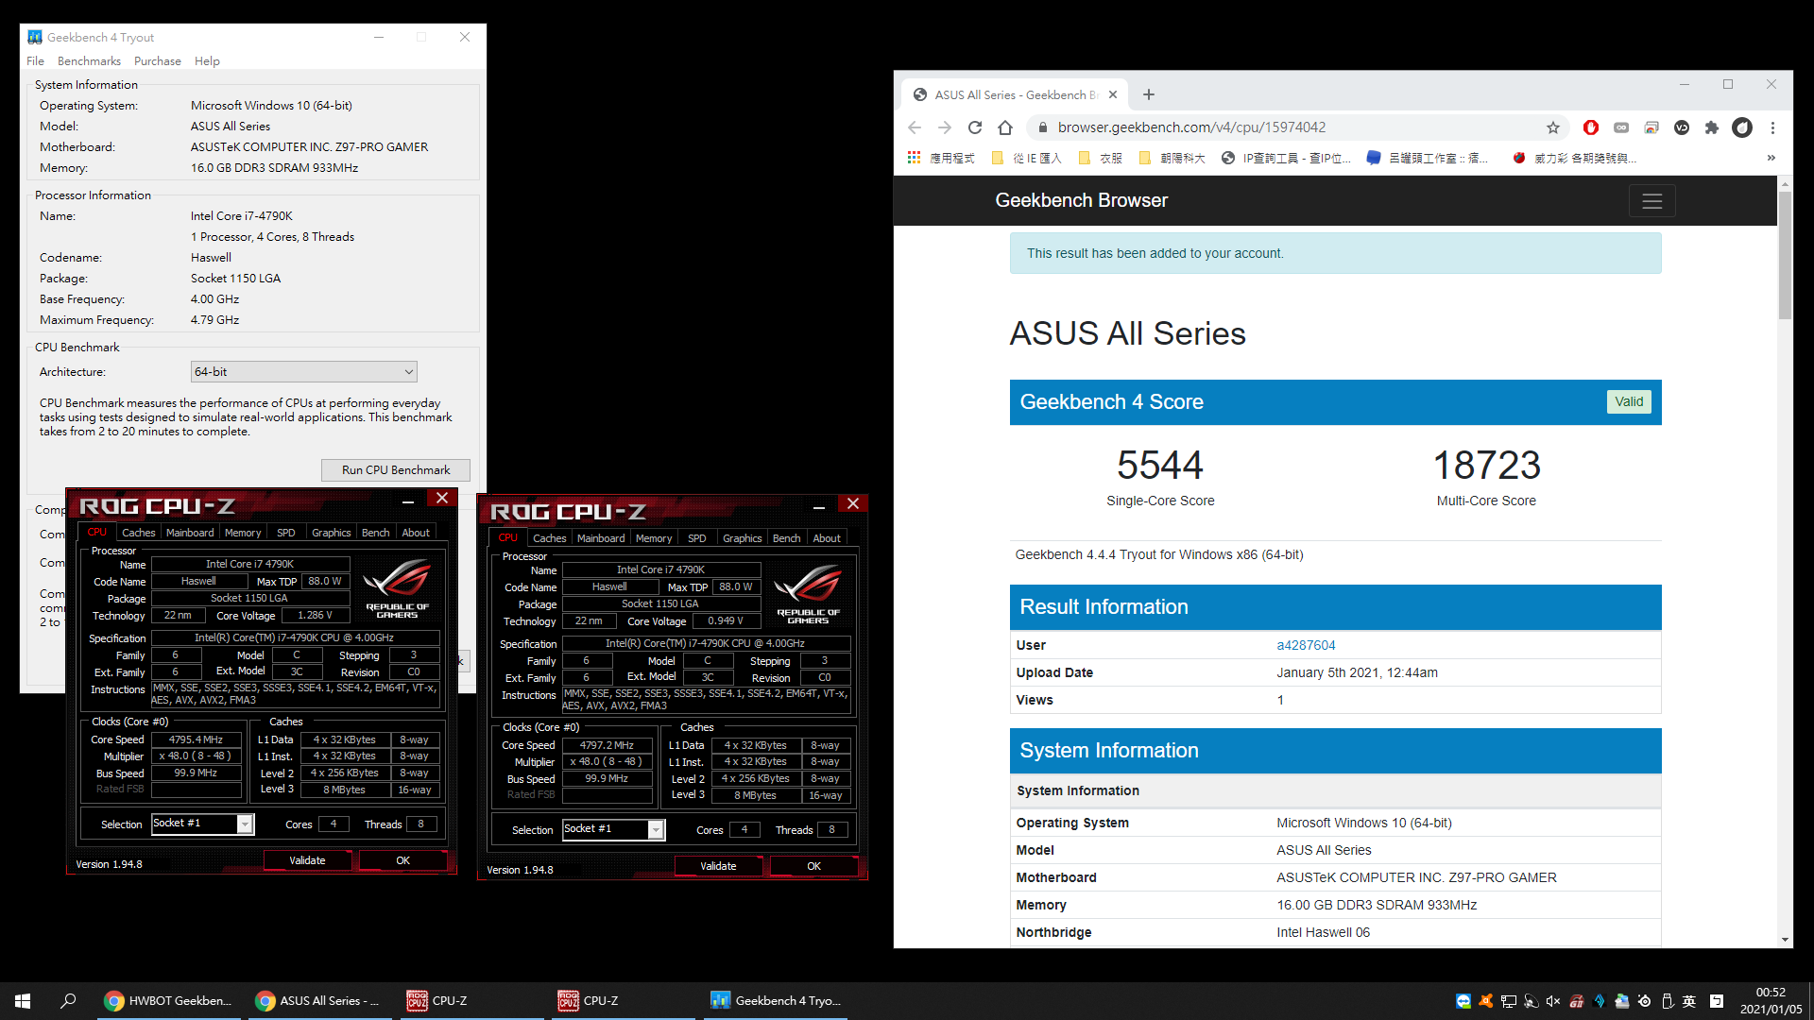Viewport: 1814px width, 1020px height.
Task: Open the Architecture 64-bit dropdown in Geekbench
Action: click(303, 372)
